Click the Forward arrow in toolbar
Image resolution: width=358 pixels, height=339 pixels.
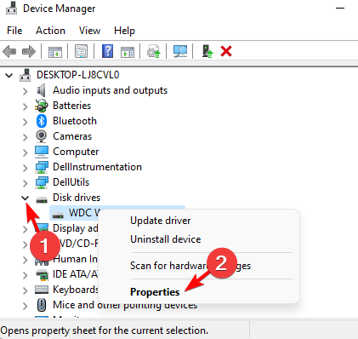coord(29,52)
